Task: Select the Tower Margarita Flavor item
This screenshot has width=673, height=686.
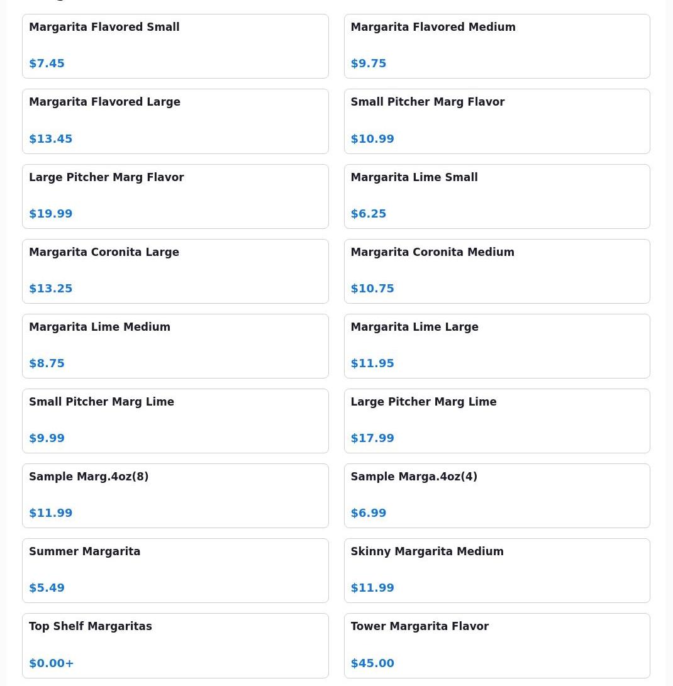Action: coord(497,646)
